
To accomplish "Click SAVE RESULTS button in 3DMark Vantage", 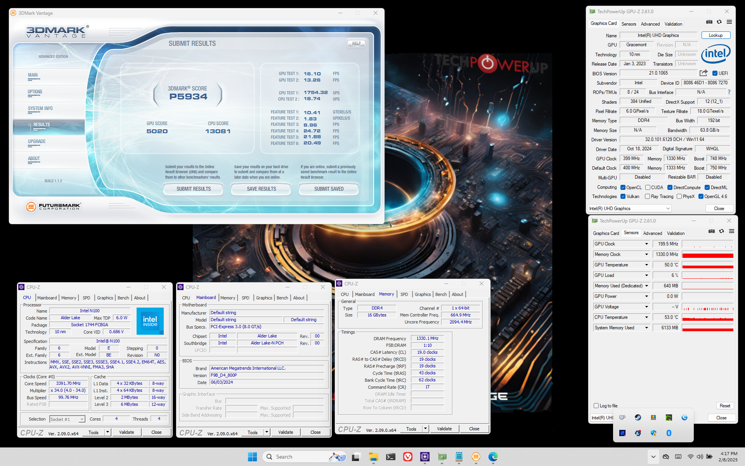I will pyautogui.click(x=262, y=189).
